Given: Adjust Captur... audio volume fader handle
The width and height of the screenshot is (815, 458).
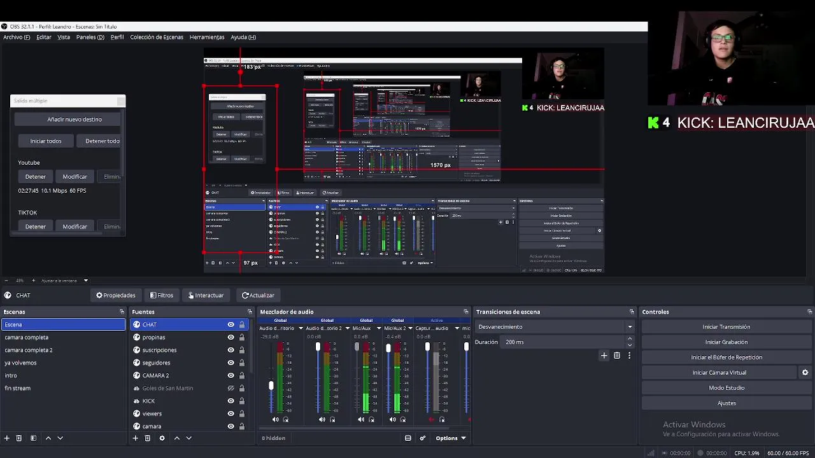Looking at the screenshot, I should pyautogui.click(x=427, y=347).
